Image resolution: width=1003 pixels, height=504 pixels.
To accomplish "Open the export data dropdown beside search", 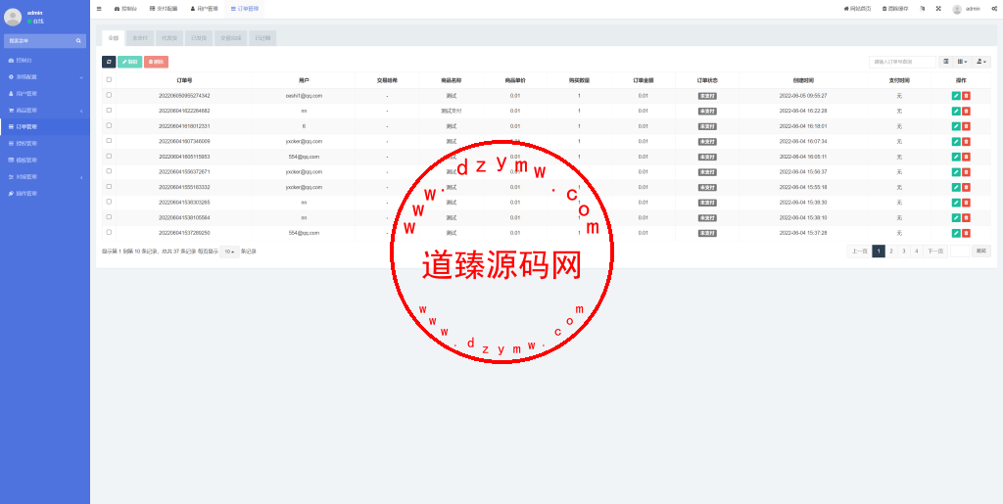I will click(x=980, y=62).
